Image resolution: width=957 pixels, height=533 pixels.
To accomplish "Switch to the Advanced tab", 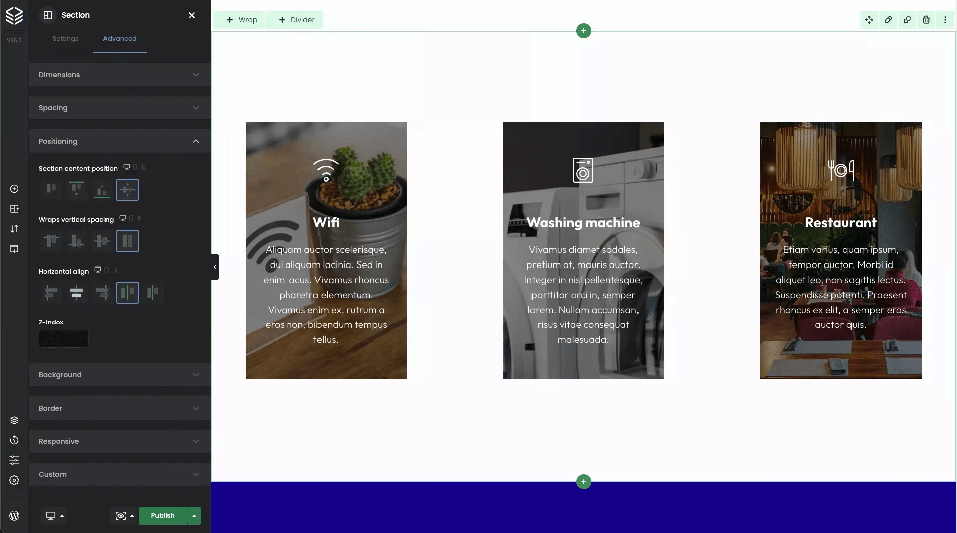I will 120,39.
